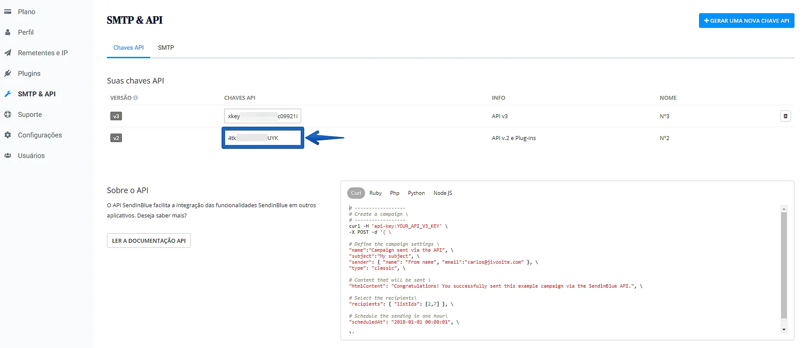
Task: Select the Plugins plug icon
Action: click(8, 74)
